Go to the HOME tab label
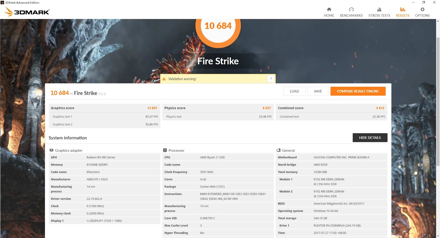Viewport: 440px width, 238px height. (x=329, y=16)
